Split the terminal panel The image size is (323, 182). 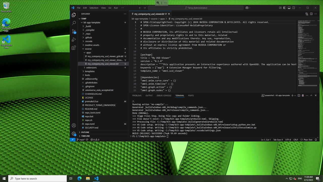(x=299, y=96)
